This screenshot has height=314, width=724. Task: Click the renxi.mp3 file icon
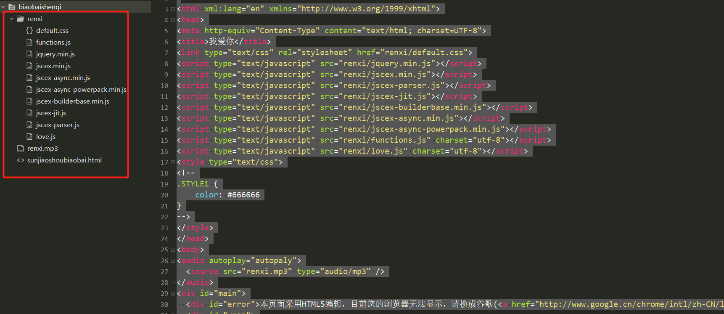point(21,148)
